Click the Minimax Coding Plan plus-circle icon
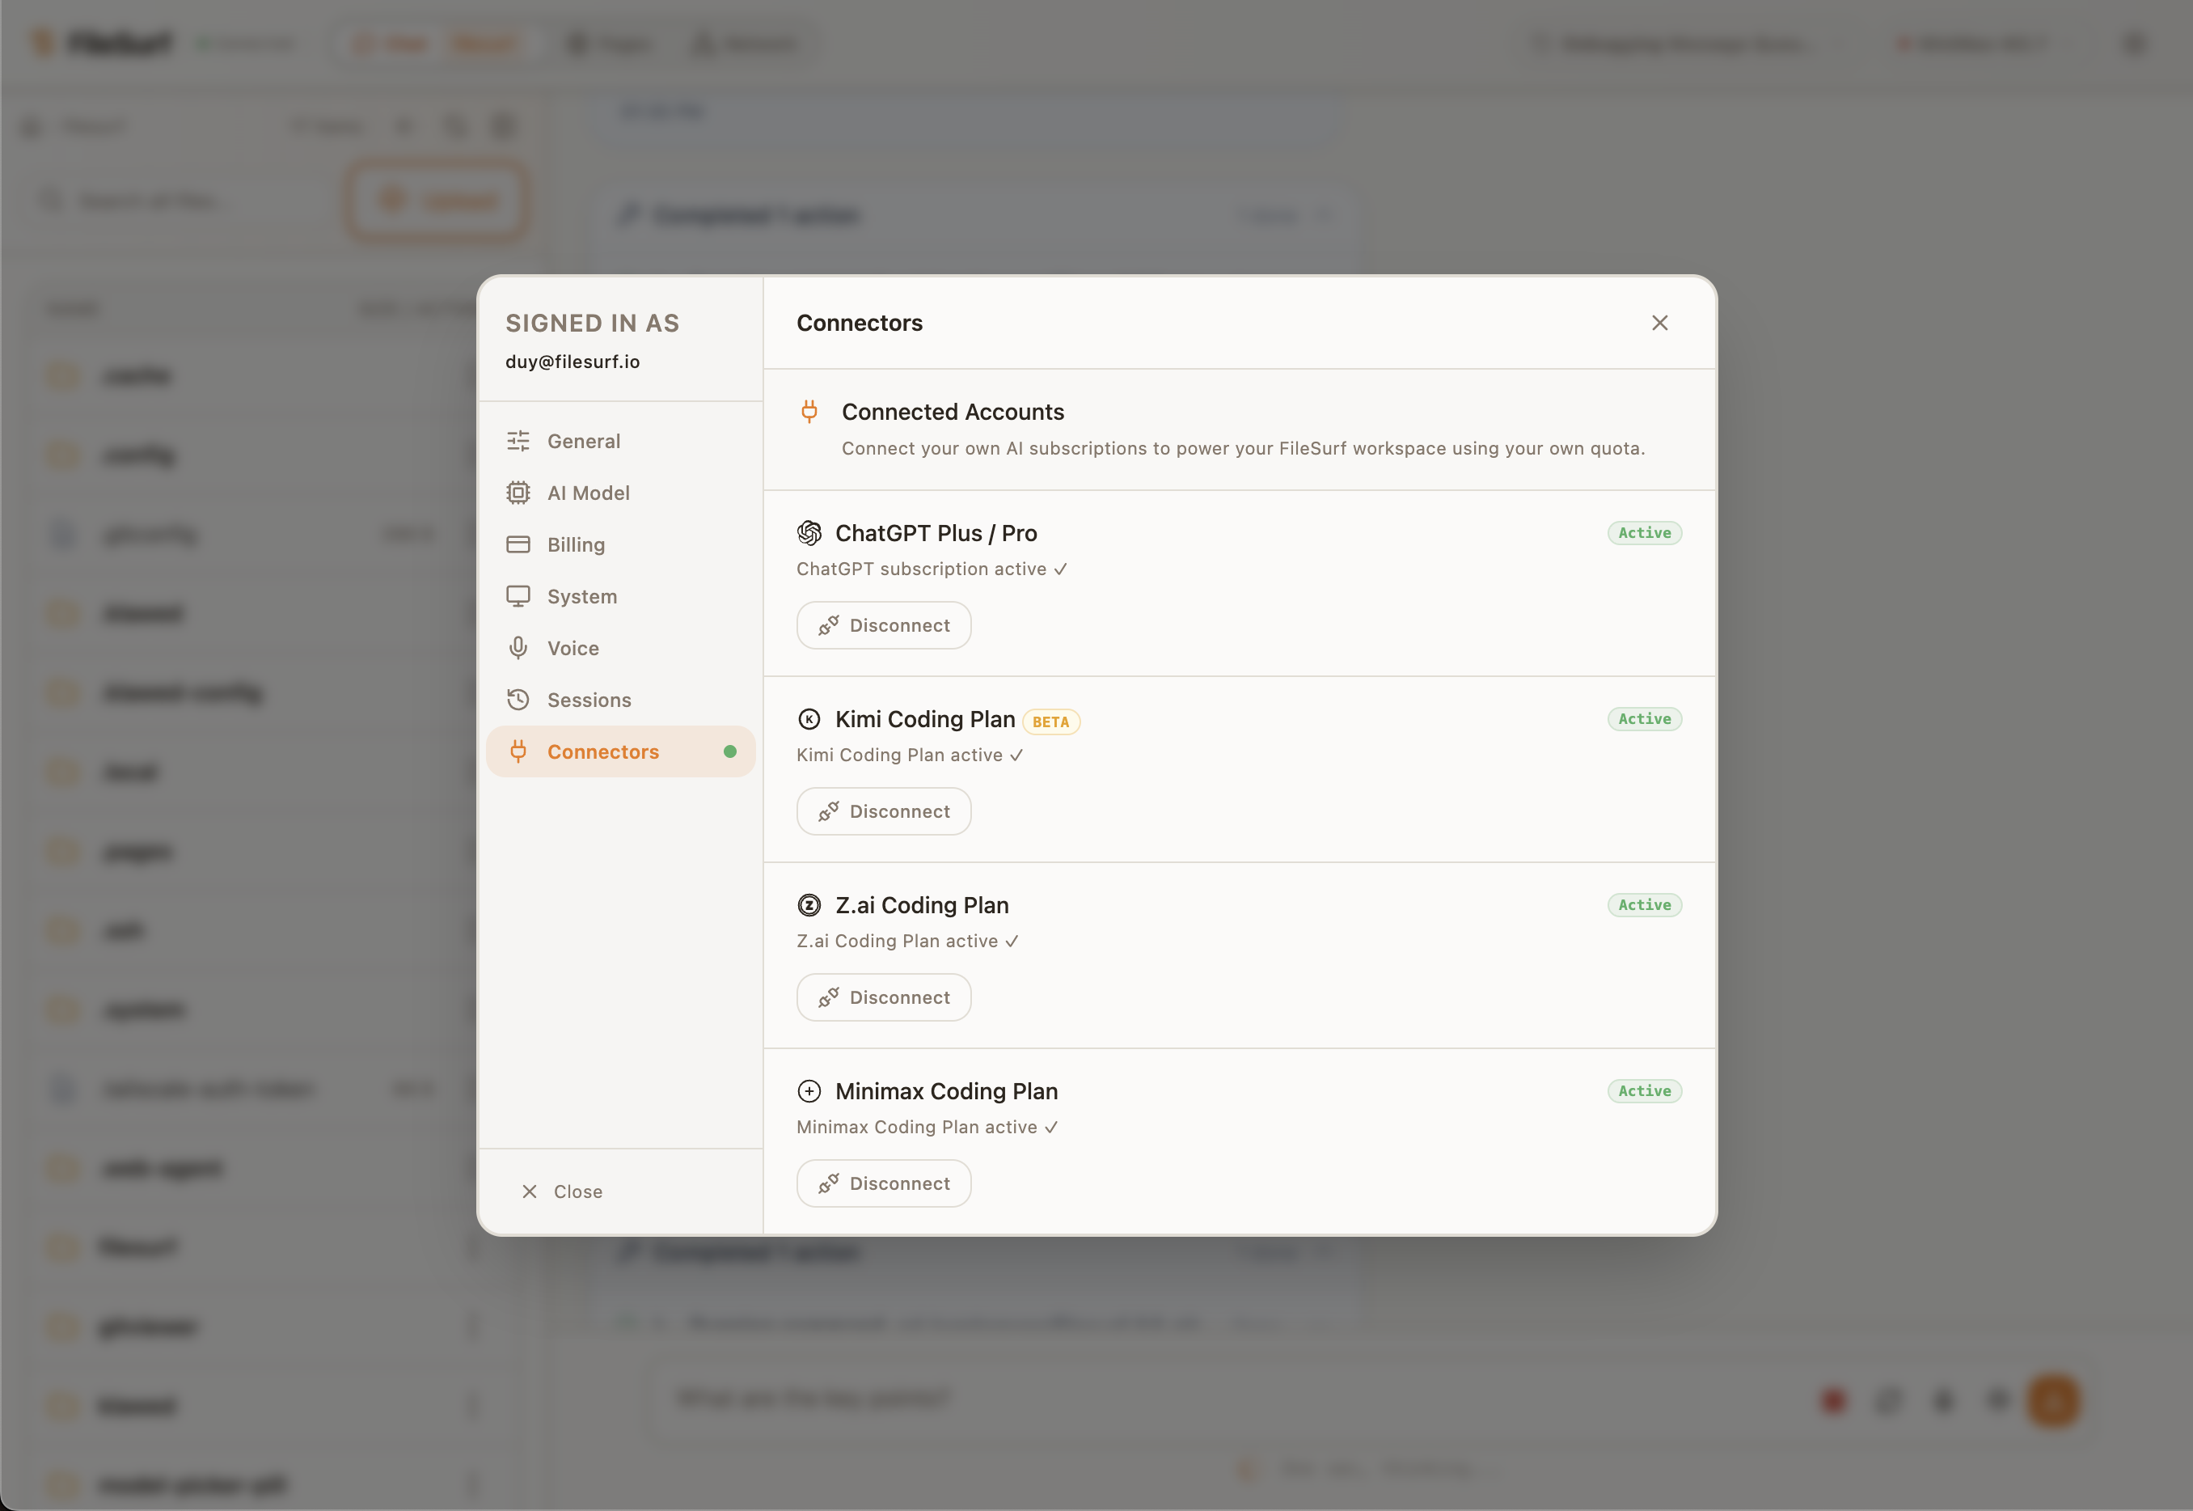Viewport: 2193px width, 1511px height. click(809, 1092)
